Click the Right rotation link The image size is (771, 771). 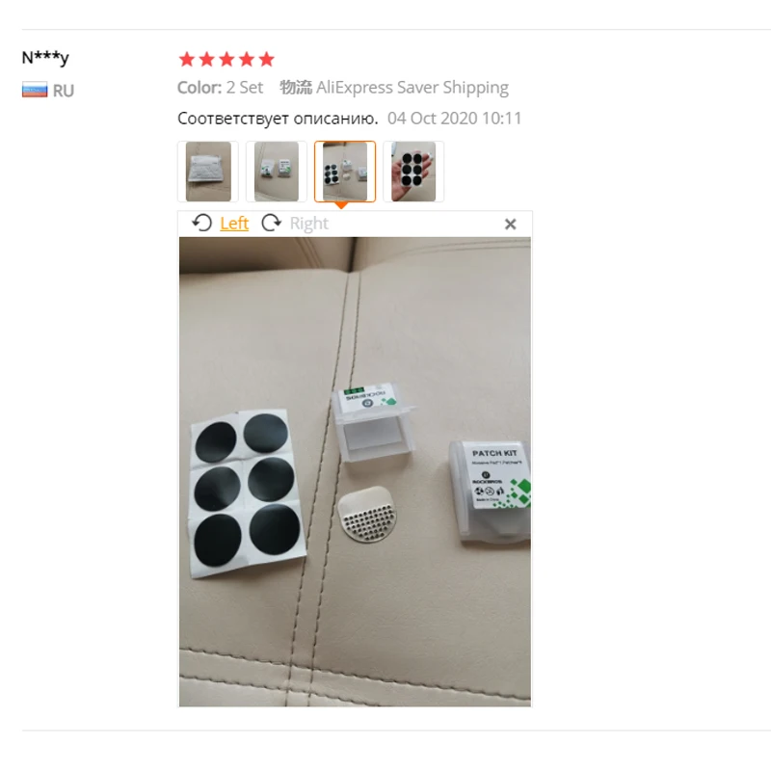click(x=308, y=224)
